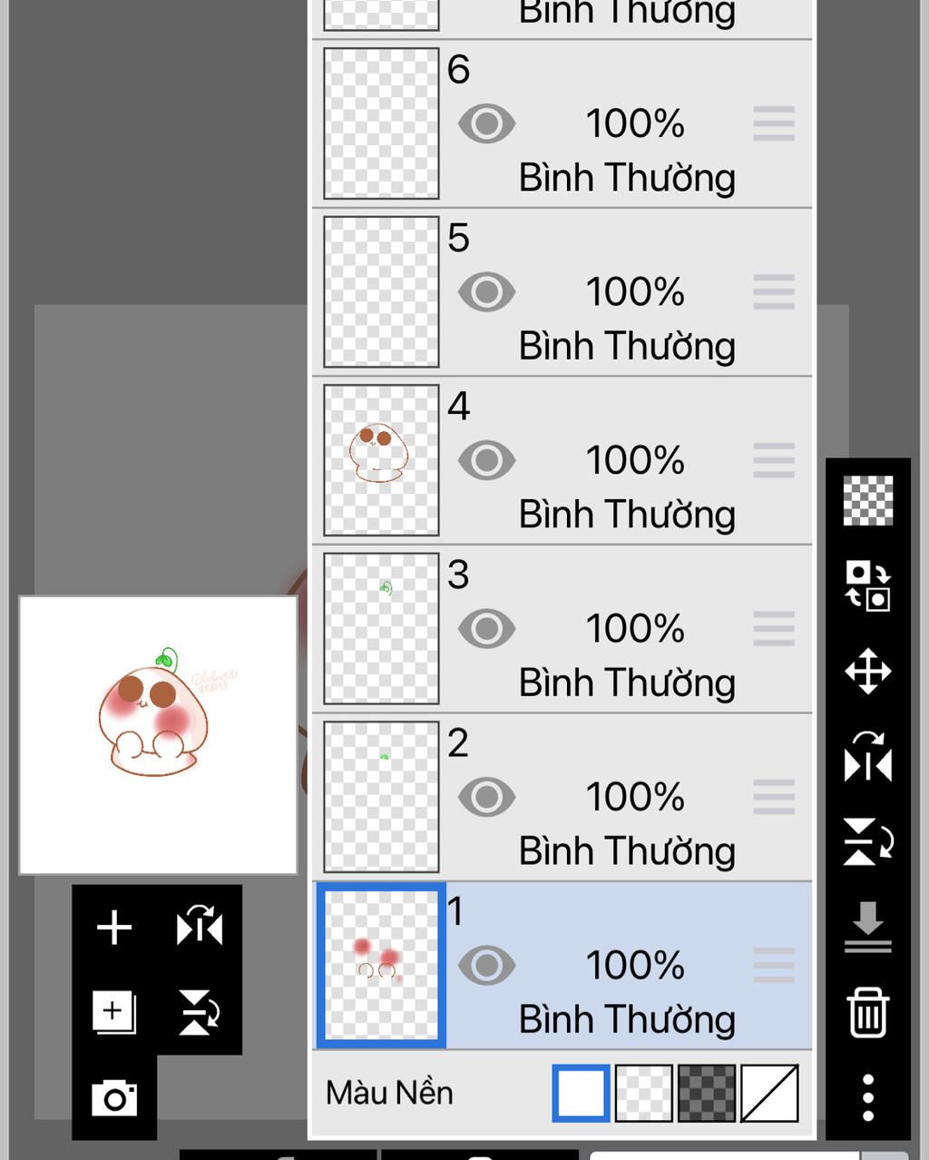Toggle visibility of layer 1
929x1160 pixels.
[486, 966]
